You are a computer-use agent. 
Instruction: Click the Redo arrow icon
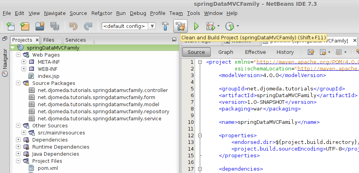point(88,26)
